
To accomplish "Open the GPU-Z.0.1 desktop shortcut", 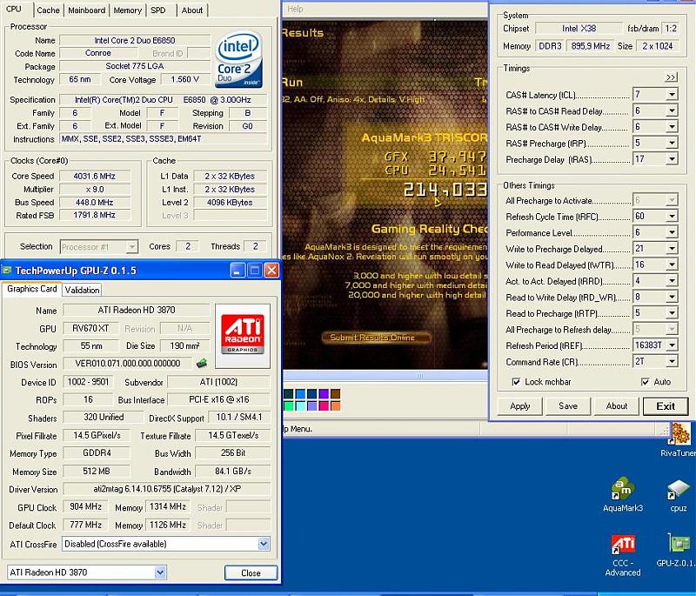I will (x=677, y=550).
